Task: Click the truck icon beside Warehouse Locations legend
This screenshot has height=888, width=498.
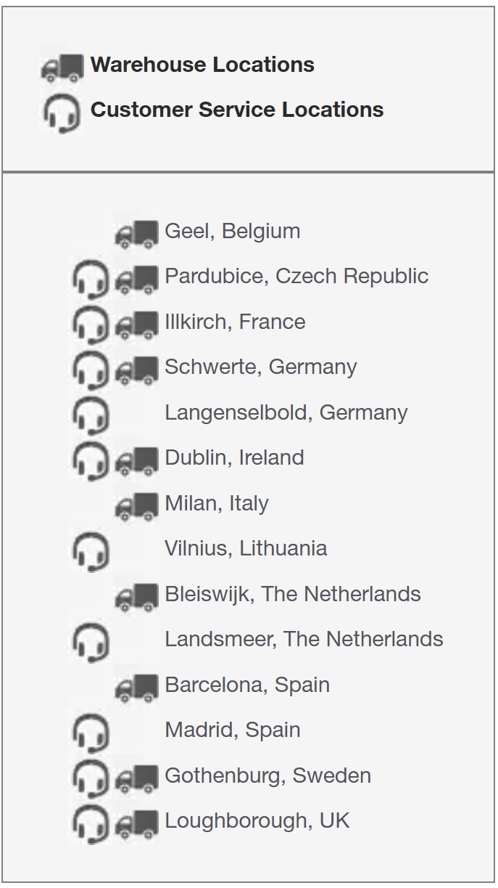Action: pyautogui.click(x=62, y=68)
